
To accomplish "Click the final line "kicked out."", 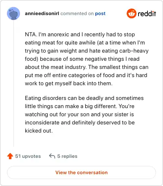I will [x=39, y=131].
